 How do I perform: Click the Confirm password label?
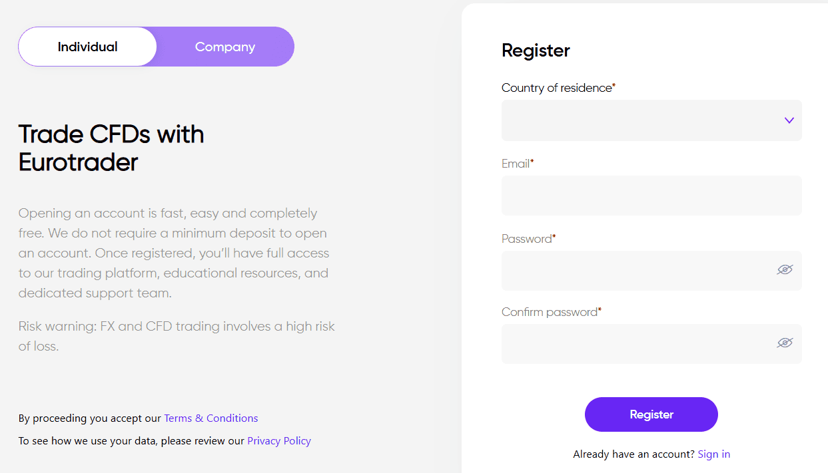(x=550, y=312)
